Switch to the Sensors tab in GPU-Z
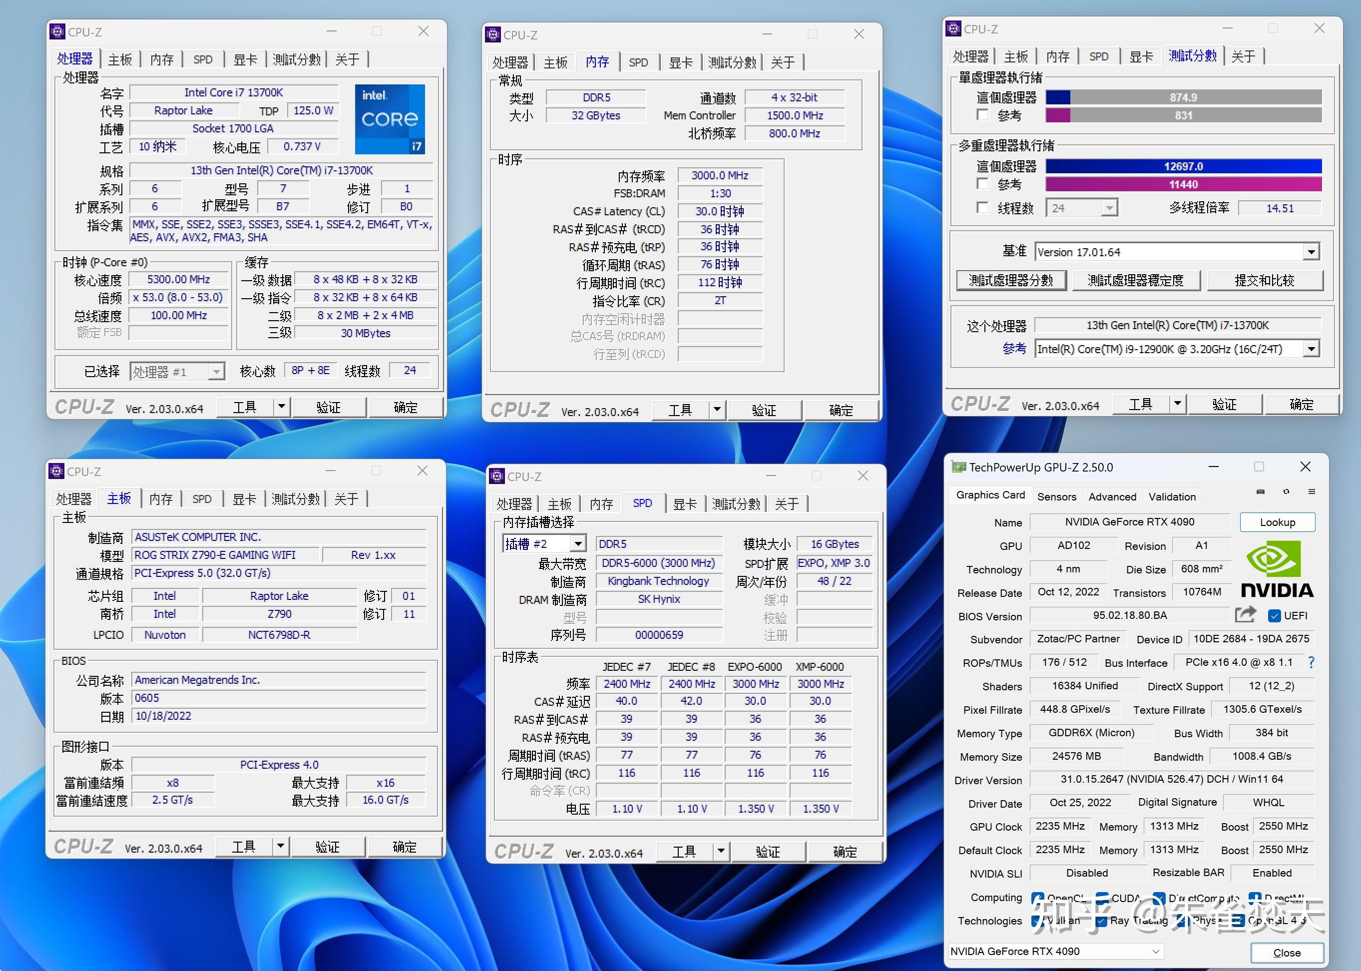Image resolution: width=1361 pixels, height=971 pixels. pyautogui.click(x=1056, y=496)
